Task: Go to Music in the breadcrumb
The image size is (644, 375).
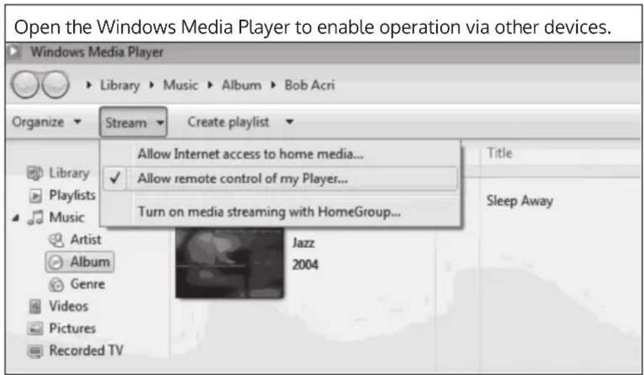Action: (181, 85)
